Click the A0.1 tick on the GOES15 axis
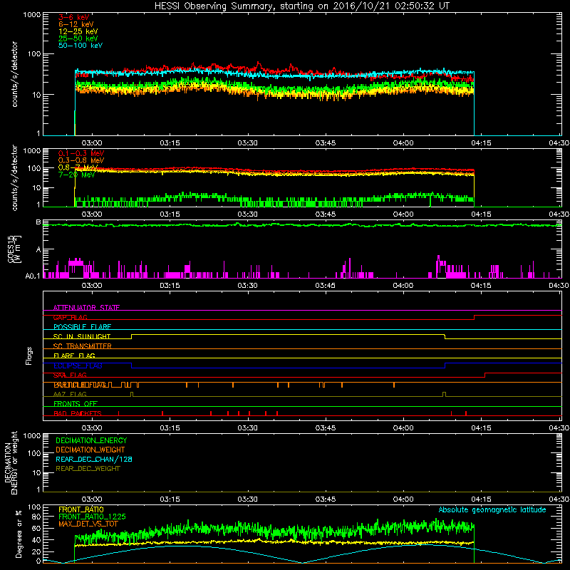The width and height of the screenshot is (570, 570). point(33,276)
